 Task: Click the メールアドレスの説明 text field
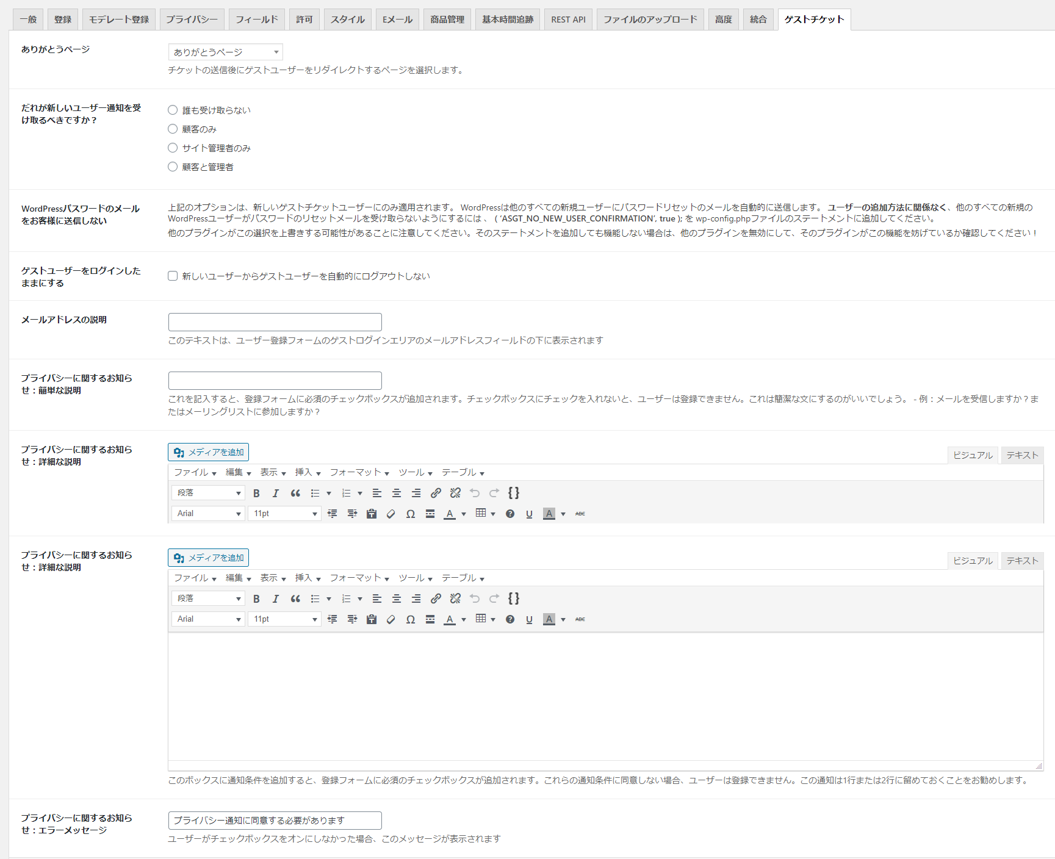275,322
